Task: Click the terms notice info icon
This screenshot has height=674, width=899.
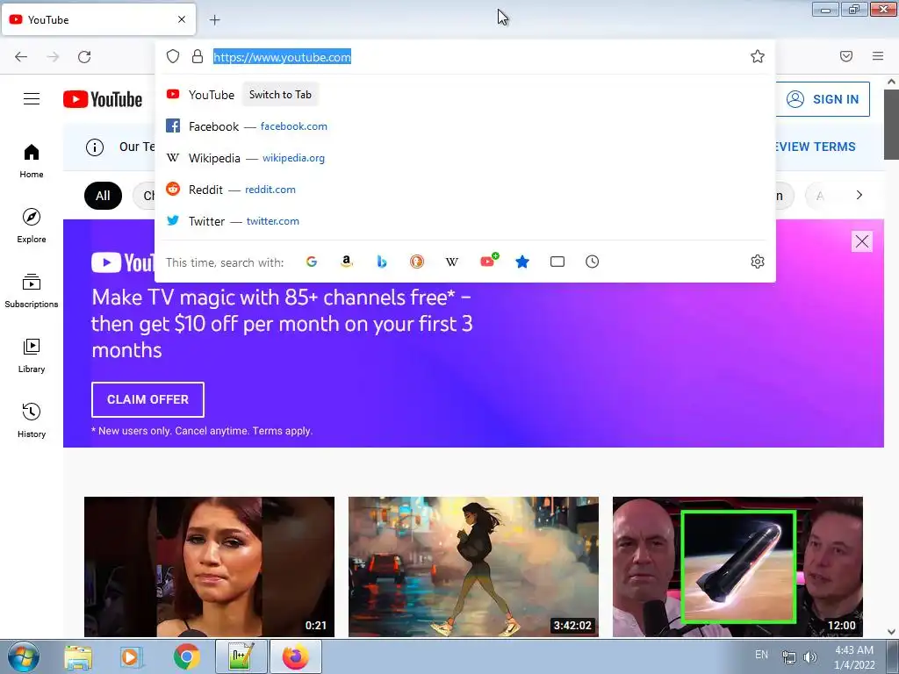Action: (95, 147)
